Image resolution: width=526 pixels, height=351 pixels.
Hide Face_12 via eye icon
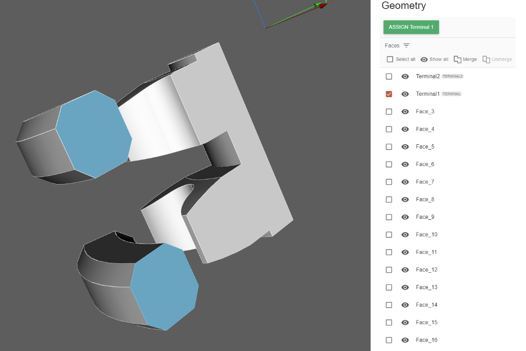[405, 270]
